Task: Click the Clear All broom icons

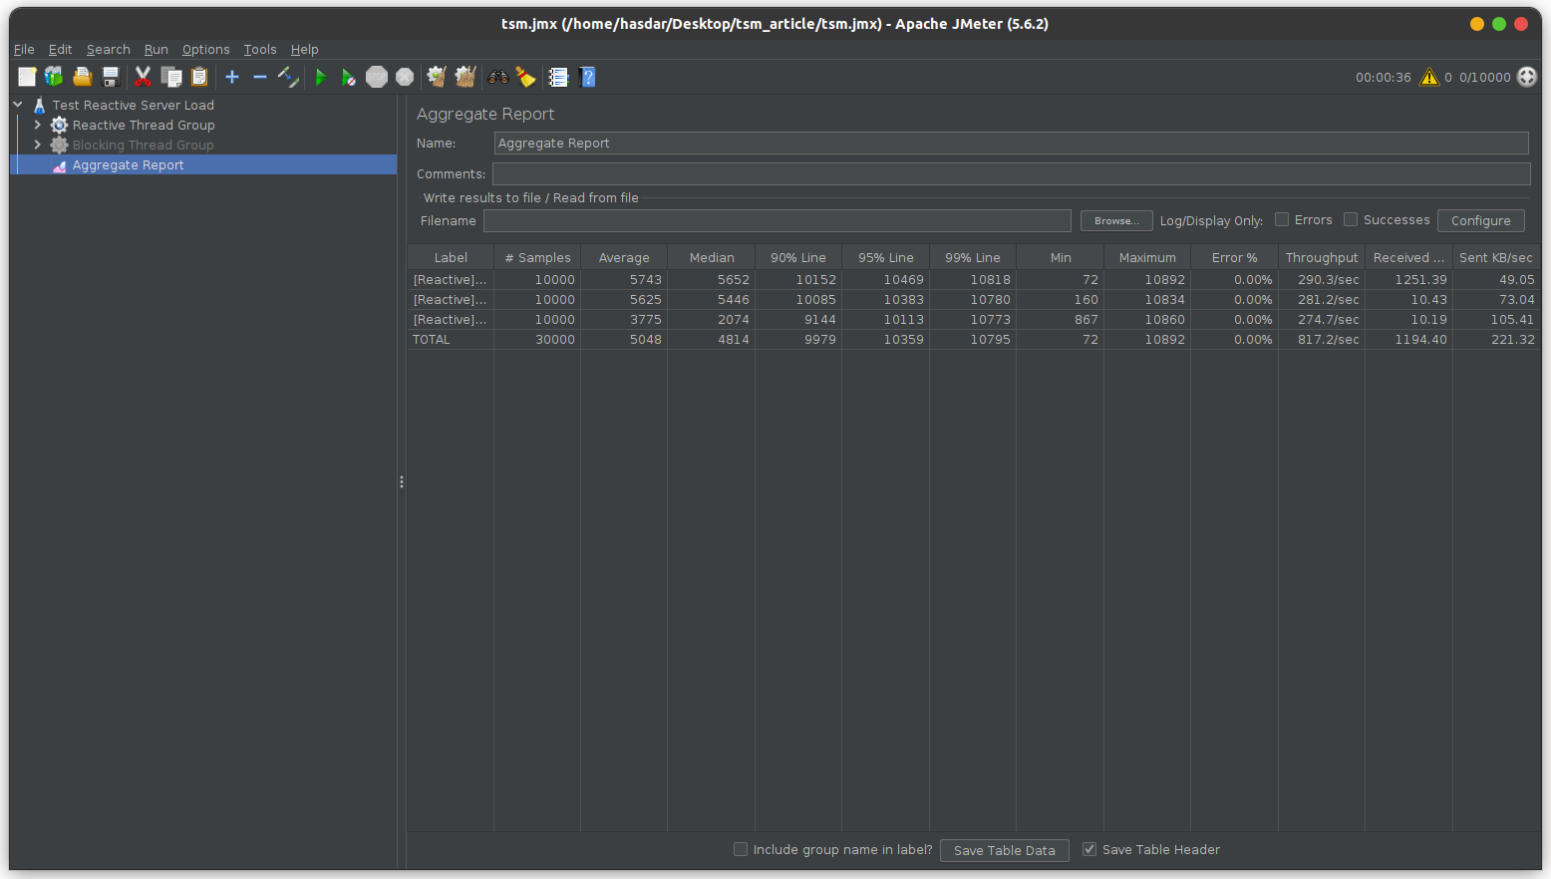Action: (465, 77)
